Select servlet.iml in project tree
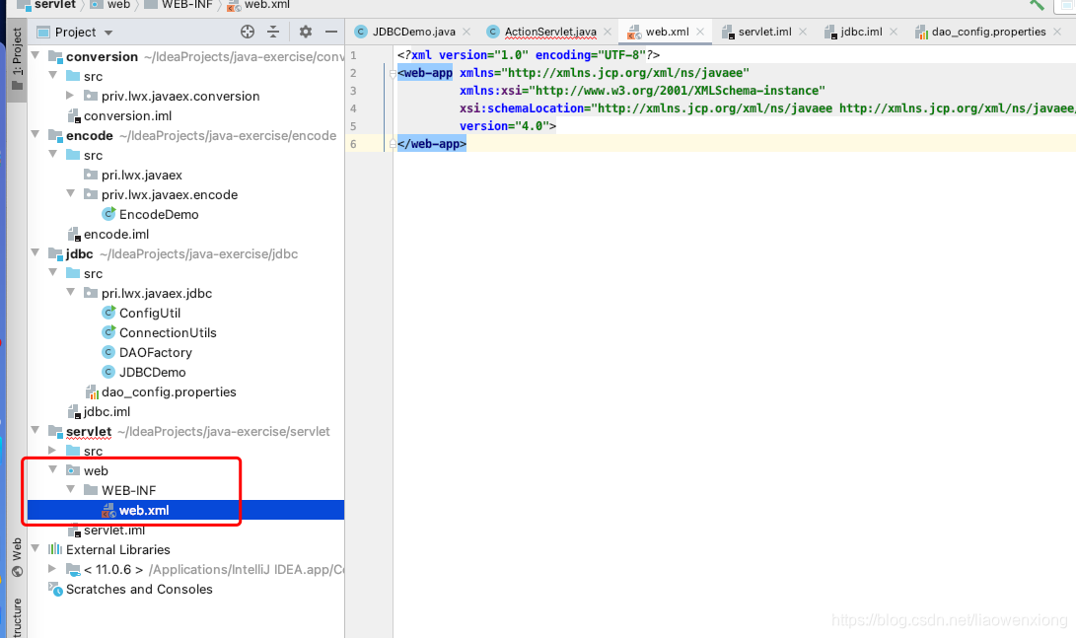This screenshot has width=1076, height=638. 114,531
